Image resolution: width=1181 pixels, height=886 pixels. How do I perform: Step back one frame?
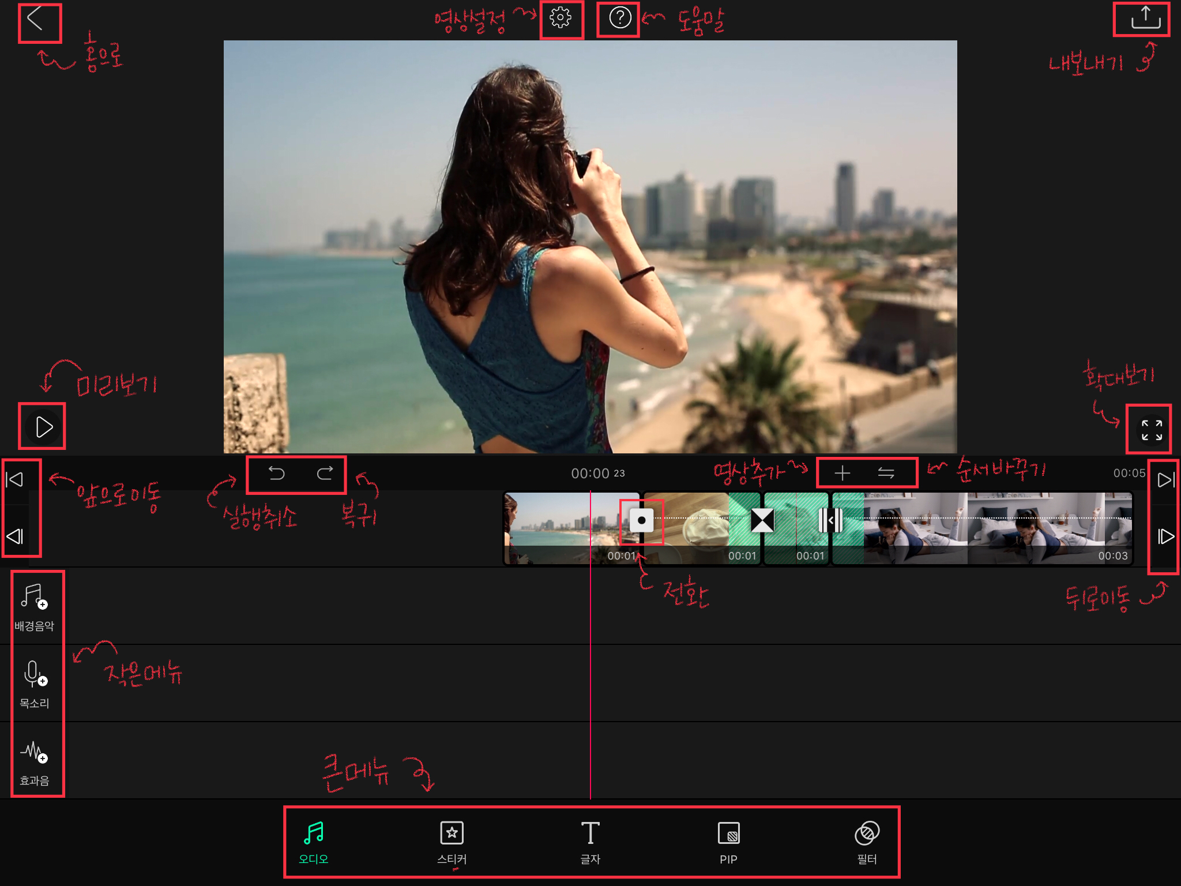point(15,536)
